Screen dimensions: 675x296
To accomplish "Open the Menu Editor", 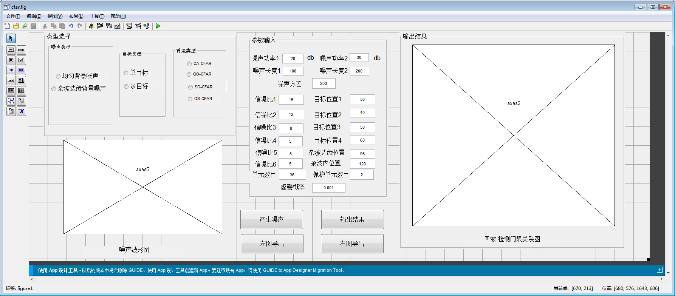I will [x=100, y=26].
